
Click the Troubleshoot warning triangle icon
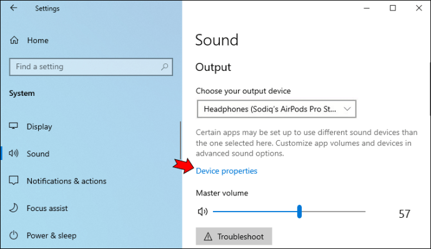tap(208, 237)
